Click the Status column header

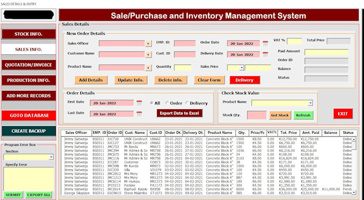coord(348,133)
